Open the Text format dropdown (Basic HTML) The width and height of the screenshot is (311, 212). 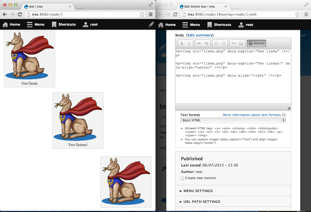tap(233, 120)
